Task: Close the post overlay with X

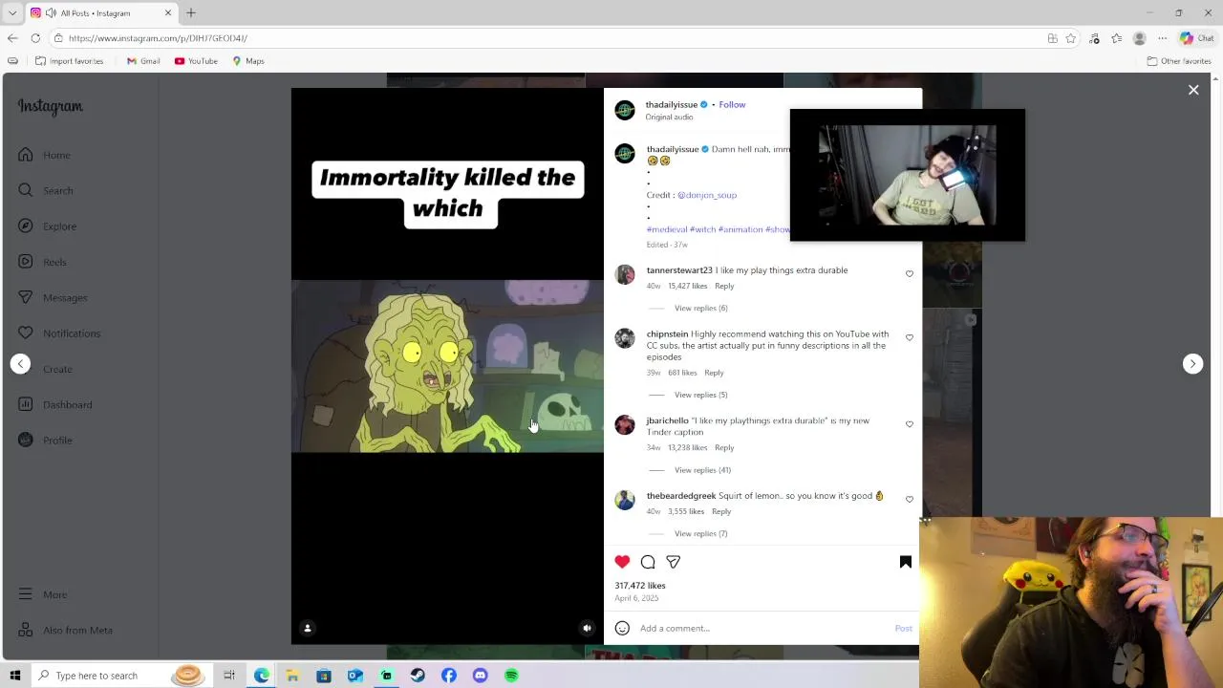Action: point(1193,90)
